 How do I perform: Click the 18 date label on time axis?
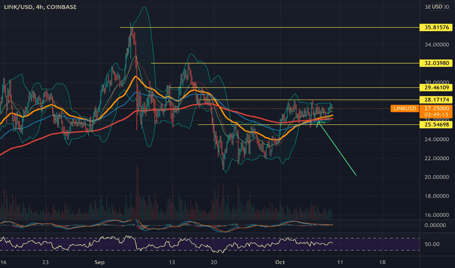pos(382,262)
